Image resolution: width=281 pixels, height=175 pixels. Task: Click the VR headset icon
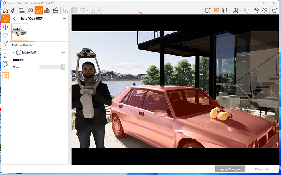[x=246, y=10]
